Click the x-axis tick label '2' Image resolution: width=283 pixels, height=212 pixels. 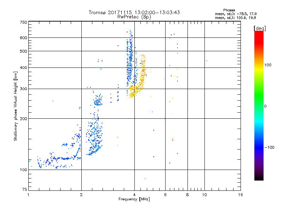coord(81,195)
